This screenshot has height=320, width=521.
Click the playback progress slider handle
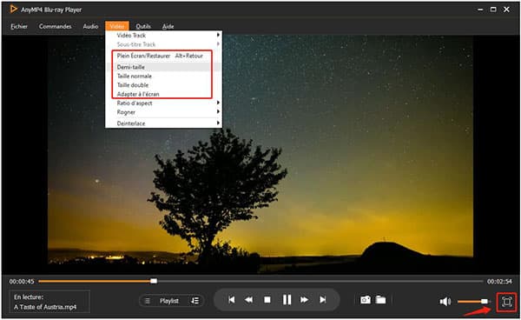coord(154,281)
